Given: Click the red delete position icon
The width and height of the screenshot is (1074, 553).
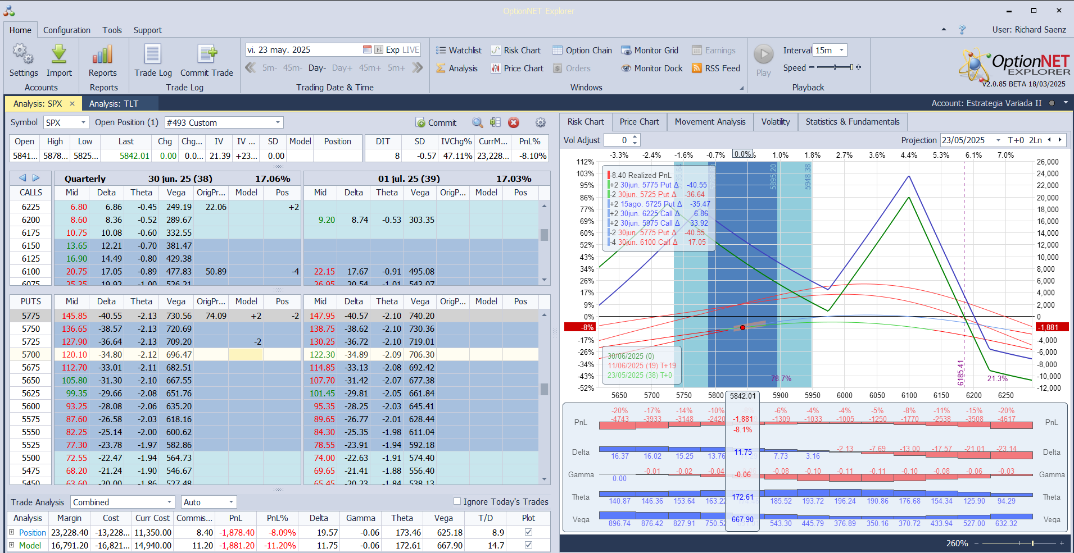Looking at the screenshot, I should [x=513, y=122].
